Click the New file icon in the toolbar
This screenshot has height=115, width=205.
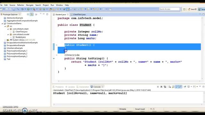pyautogui.click(x=1, y=9)
